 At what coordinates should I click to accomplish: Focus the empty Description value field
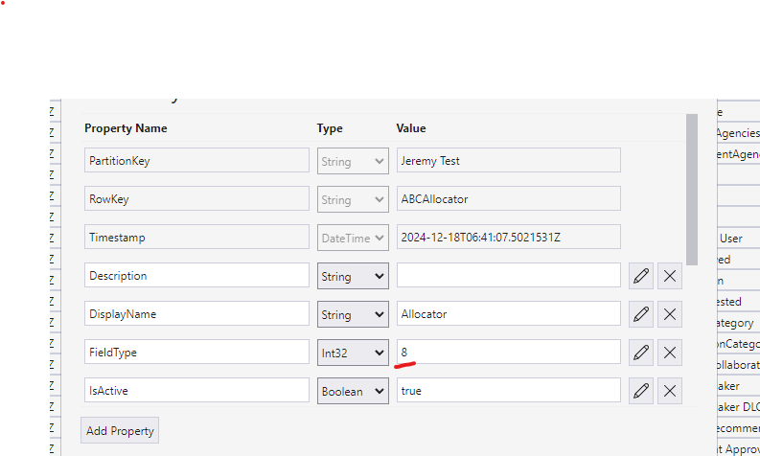(x=508, y=276)
